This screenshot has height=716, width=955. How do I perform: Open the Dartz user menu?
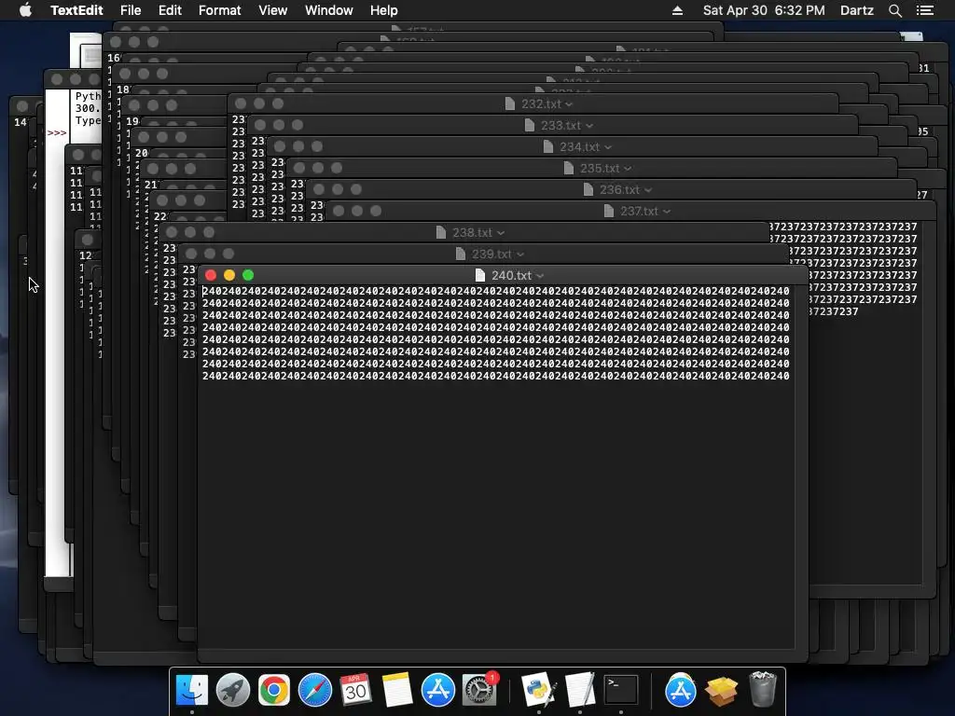tap(856, 10)
